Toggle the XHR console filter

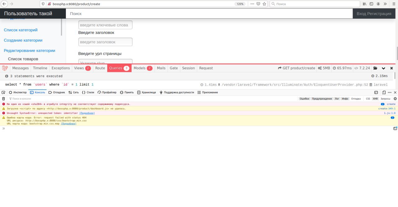pyautogui.click(x=375, y=98)
